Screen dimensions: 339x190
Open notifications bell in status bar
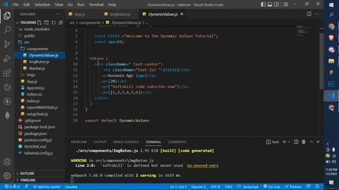coord(317,186)
